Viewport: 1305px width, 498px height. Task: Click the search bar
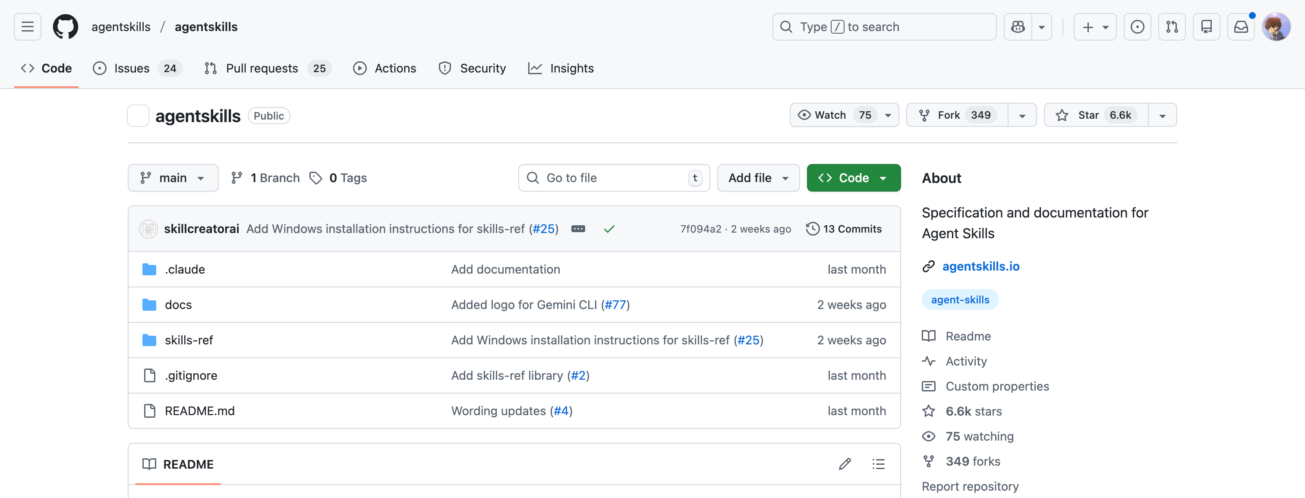(884, 27)
